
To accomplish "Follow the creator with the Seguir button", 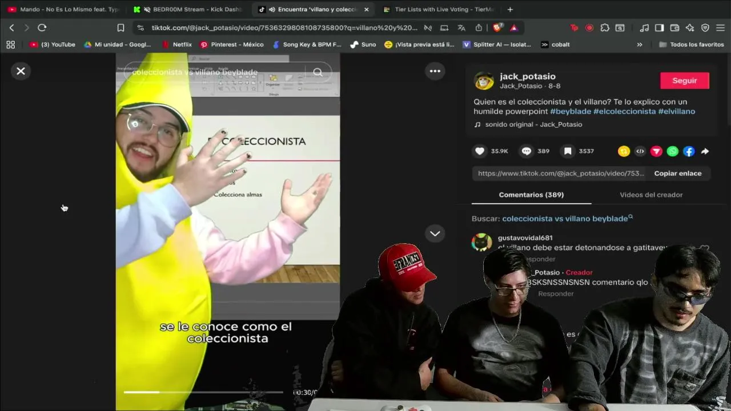I will click(684, 80).
